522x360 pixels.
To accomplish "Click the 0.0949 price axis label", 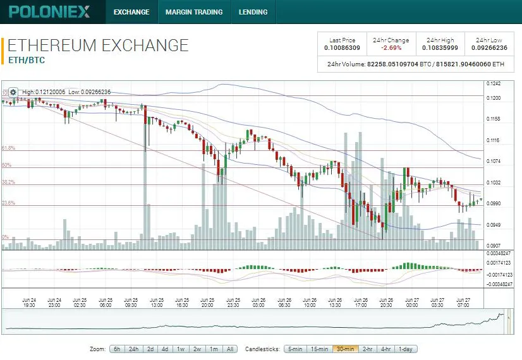I will point(494,225).
